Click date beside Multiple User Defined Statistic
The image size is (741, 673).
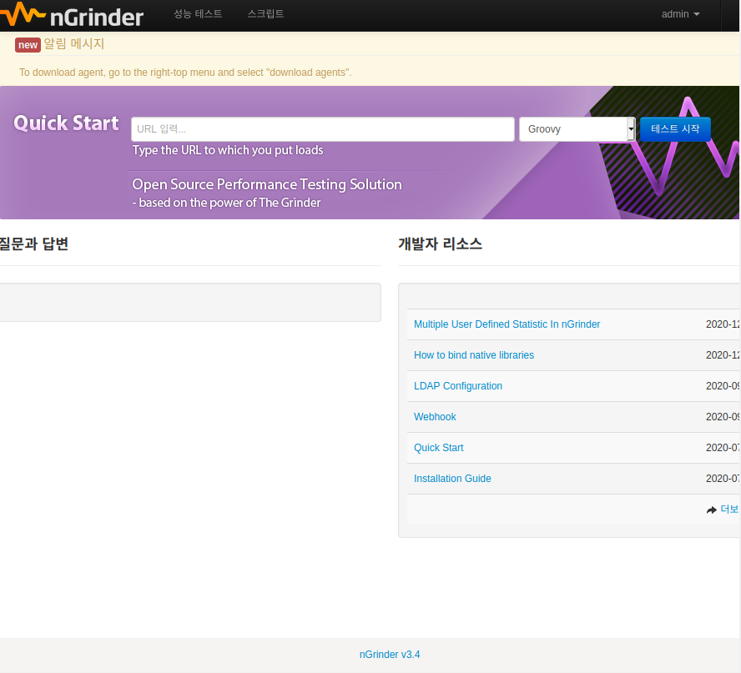[x=723, y=324]
